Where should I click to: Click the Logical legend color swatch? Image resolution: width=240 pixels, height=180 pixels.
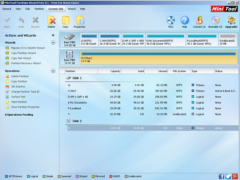(x=28, y=176)
